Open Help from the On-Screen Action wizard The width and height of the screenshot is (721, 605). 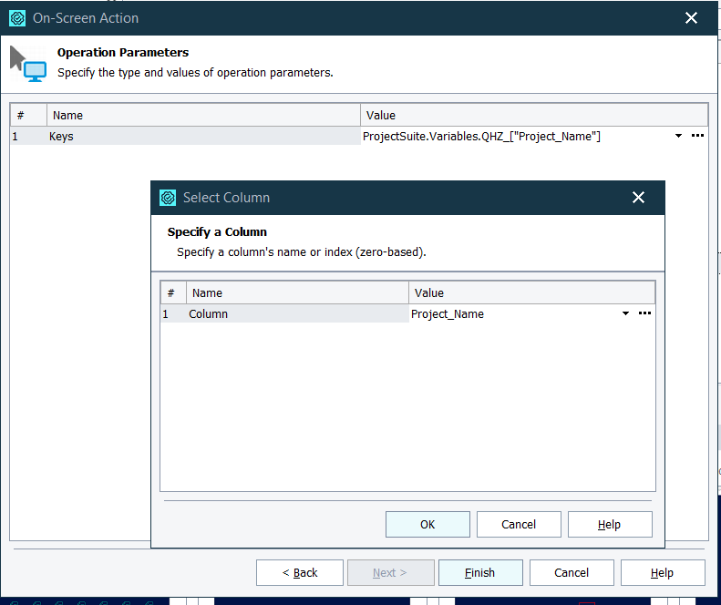[662, 572]
